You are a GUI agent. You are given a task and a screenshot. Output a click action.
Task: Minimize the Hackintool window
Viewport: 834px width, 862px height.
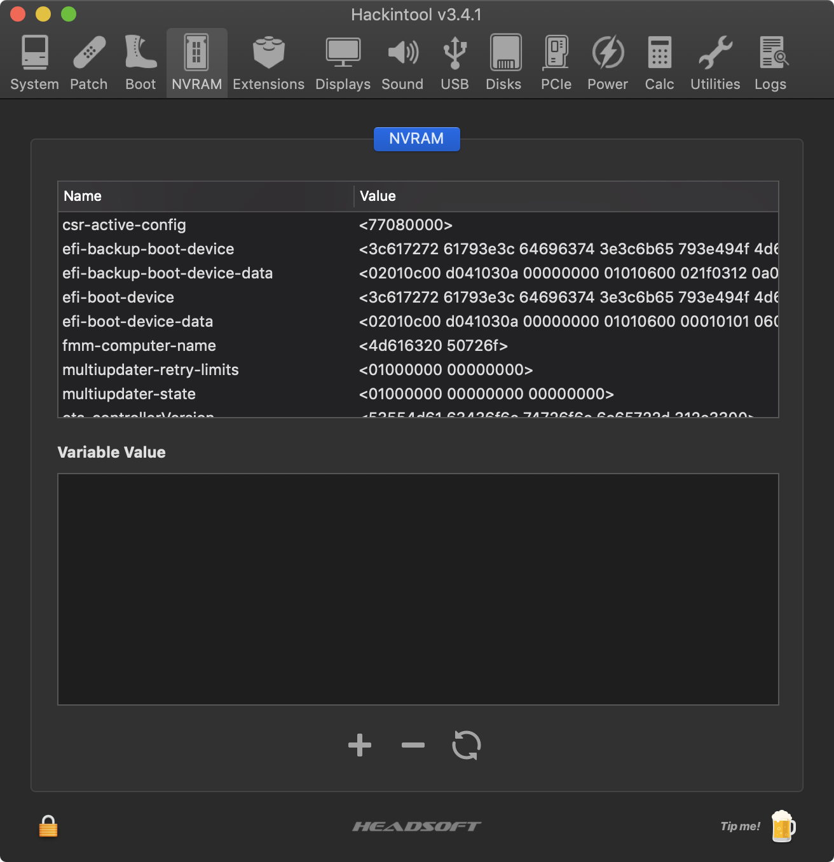(43, 14)
